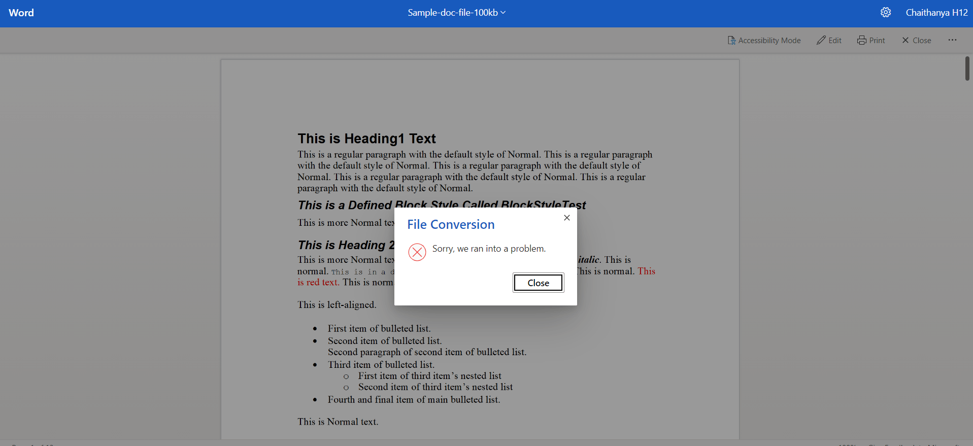
Task: Click the Word app name
Action: pyautogui.click(x=21, y=13)
